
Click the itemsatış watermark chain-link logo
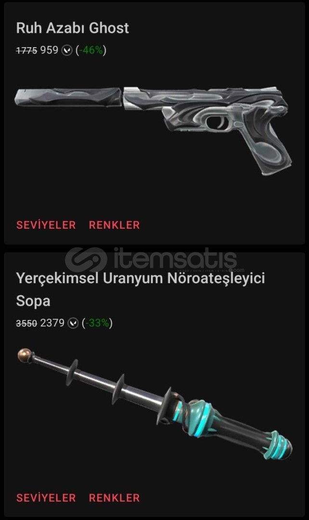point(86,260)
